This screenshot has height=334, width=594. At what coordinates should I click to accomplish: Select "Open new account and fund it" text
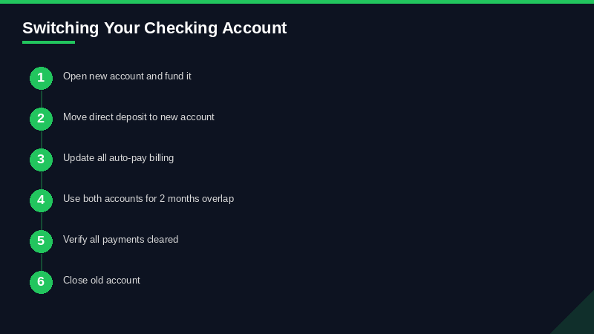(x=127, y=76)
